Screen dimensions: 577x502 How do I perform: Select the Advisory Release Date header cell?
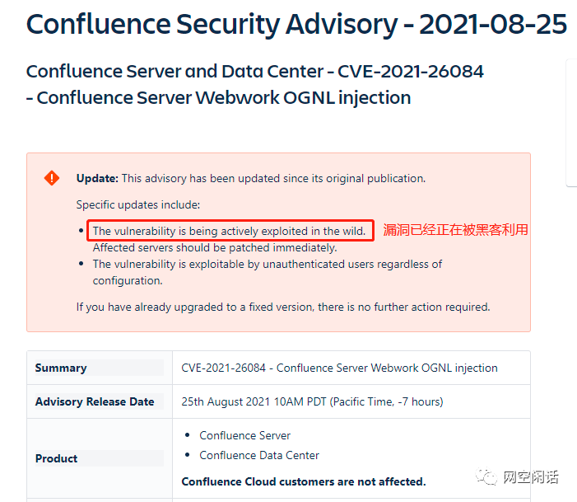[x=95, y=401]
